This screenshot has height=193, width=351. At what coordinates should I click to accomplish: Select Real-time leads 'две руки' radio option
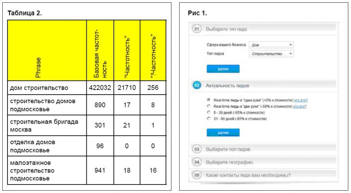click(209, 106)
